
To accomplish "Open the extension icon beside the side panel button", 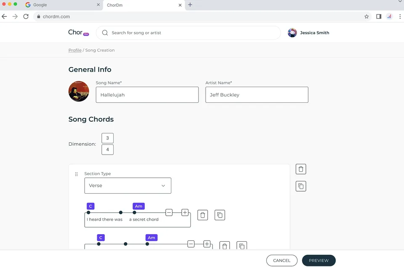I will [x=389, y=16].
